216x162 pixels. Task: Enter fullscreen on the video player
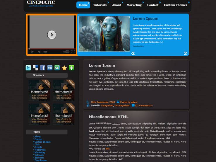pos(73,52)
